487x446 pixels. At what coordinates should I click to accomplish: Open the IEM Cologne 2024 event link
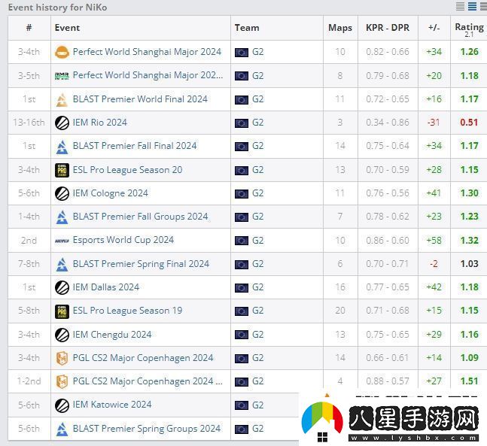(x=110, y=193)
